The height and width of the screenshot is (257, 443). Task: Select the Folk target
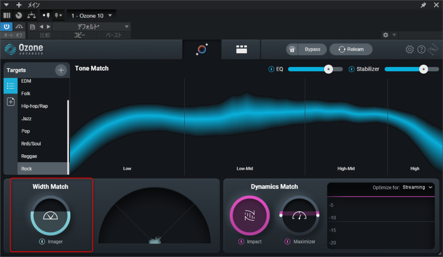tap(43, 94)
